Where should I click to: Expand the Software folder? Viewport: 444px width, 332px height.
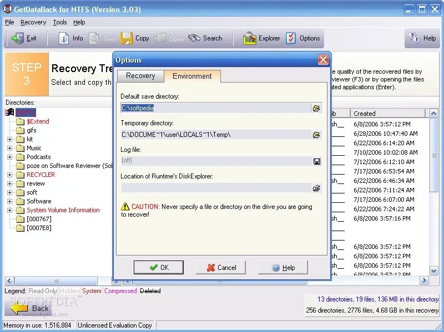click(9, 201)
